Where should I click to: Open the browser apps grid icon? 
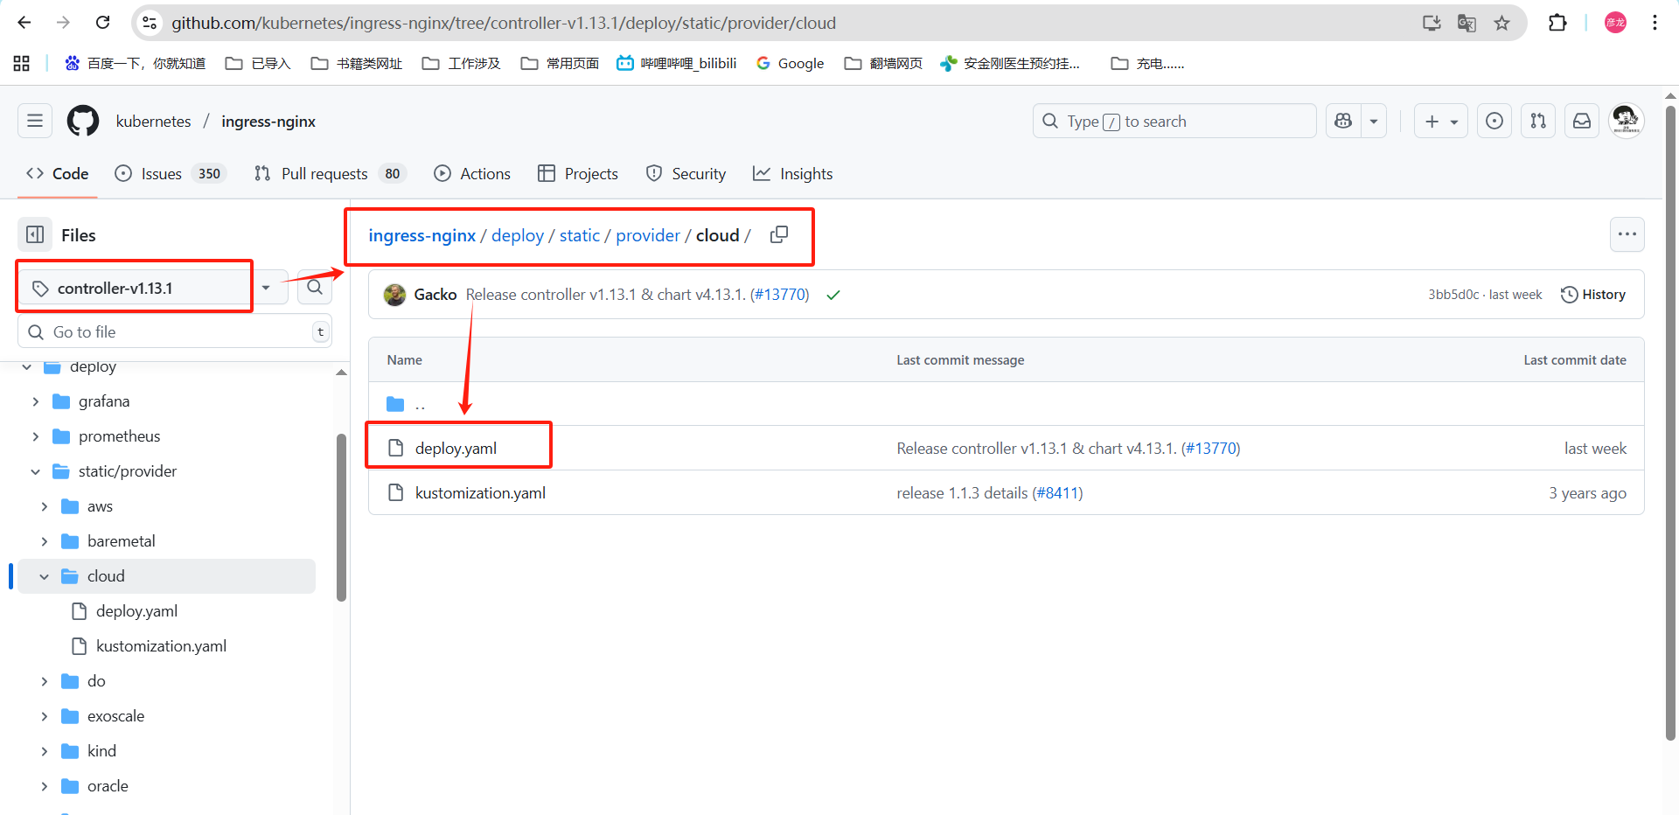tap(22, 63)
